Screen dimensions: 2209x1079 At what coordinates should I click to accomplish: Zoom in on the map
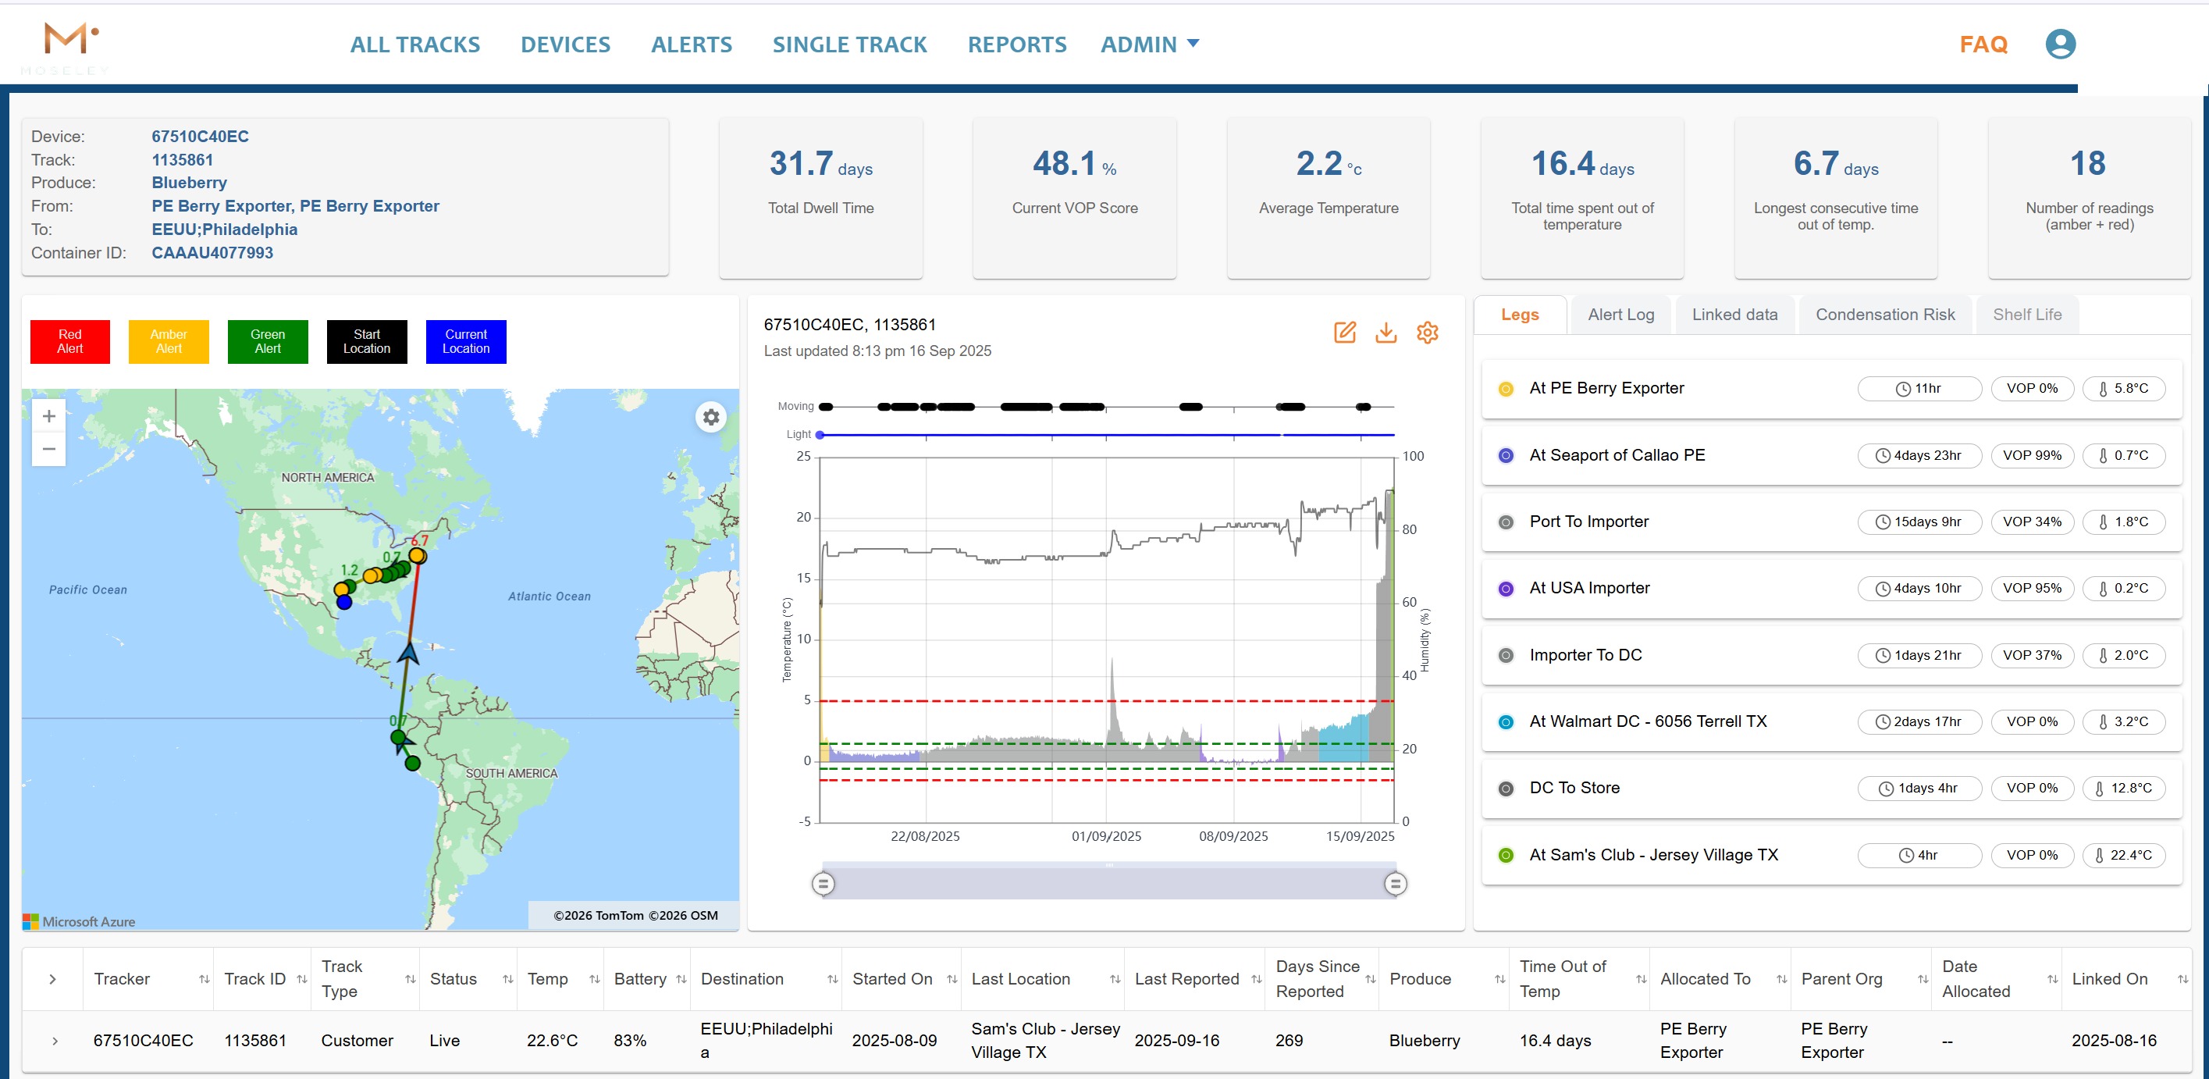coord(49,416)
